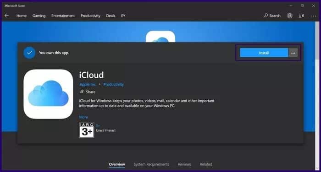Screen dimensions: 321x172
Task: Open the Apple Inc. publisher link
Action: (x=88, y=84)
